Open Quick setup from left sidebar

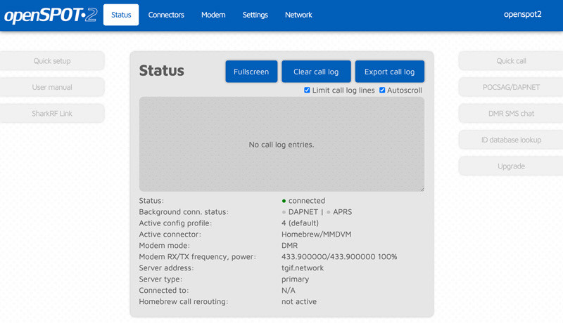[52, 61]
